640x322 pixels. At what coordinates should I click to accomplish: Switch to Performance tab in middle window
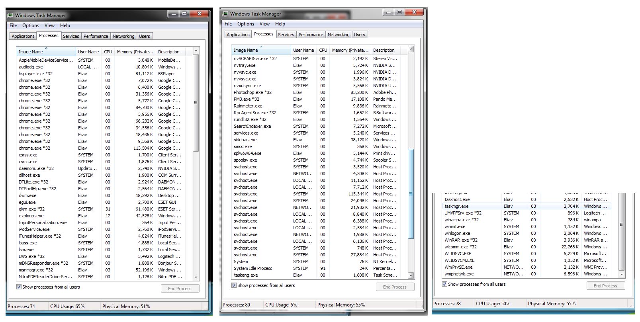coord(311,35)
